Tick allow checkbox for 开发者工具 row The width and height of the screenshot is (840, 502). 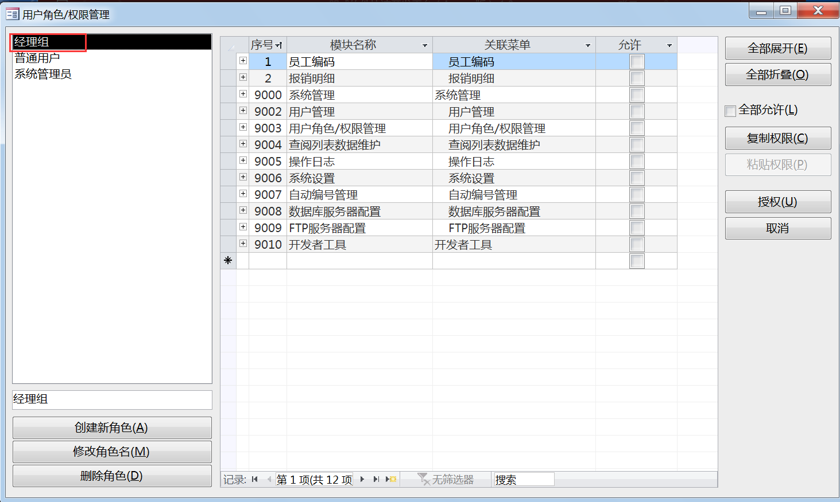tap(637, 244)
